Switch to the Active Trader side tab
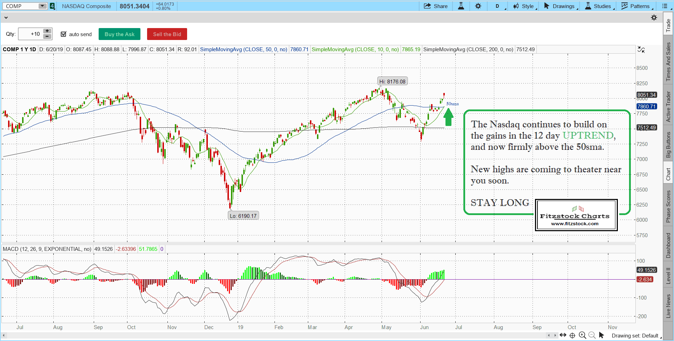The width and height of the screenshot is (674, 341). pos(668,107)
